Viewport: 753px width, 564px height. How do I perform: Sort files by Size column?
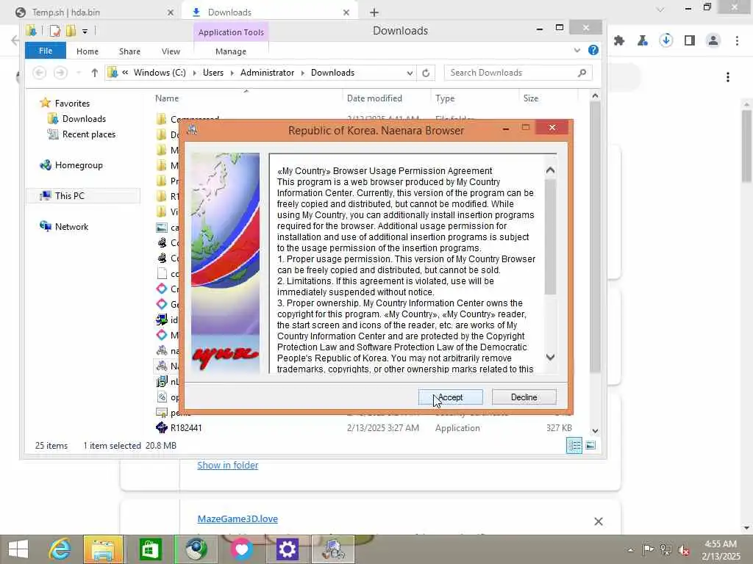point(531,98)
